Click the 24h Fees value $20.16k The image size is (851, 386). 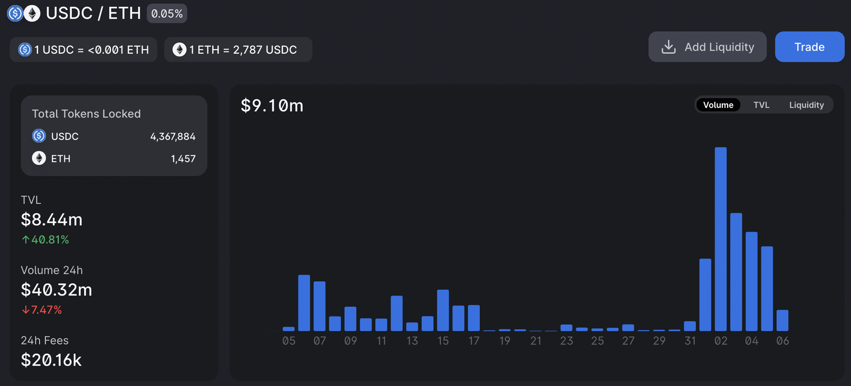[x=51, y=360]
